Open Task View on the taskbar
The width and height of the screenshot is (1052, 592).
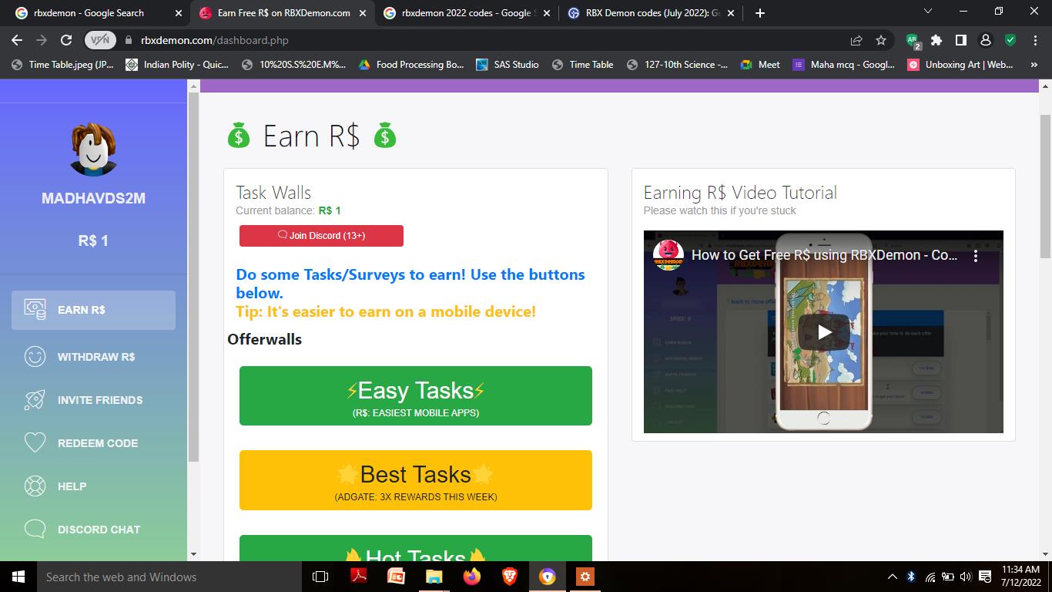[x=320, y=577]
